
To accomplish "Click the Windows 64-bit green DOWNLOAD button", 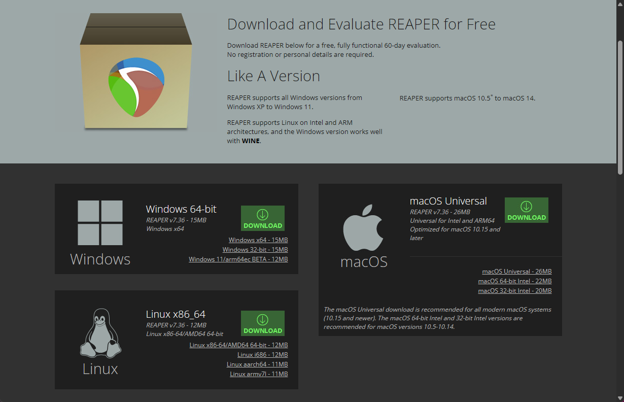I will point(262,218).
